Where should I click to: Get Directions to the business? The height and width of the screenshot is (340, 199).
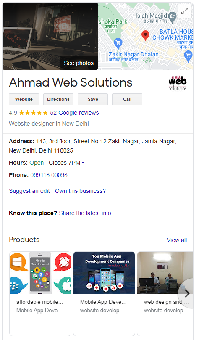[x=58, y=99]
